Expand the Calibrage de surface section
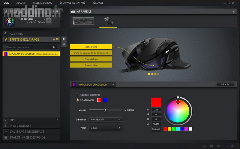 pos(31,132)
